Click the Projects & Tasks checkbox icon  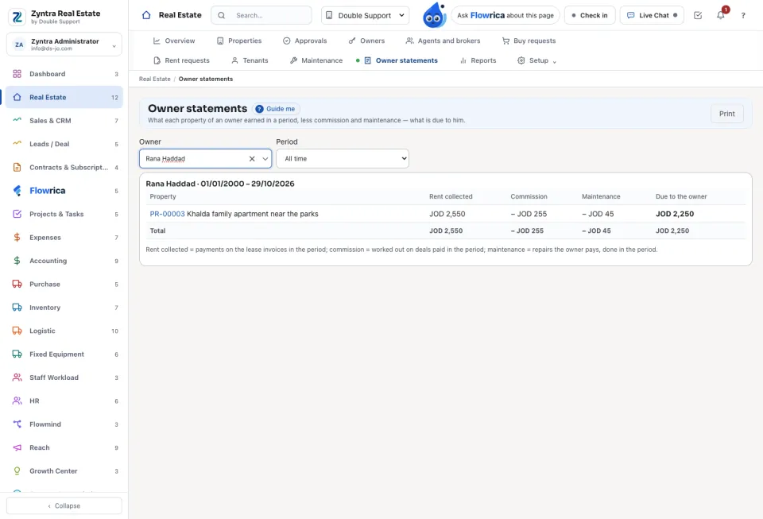17,214
